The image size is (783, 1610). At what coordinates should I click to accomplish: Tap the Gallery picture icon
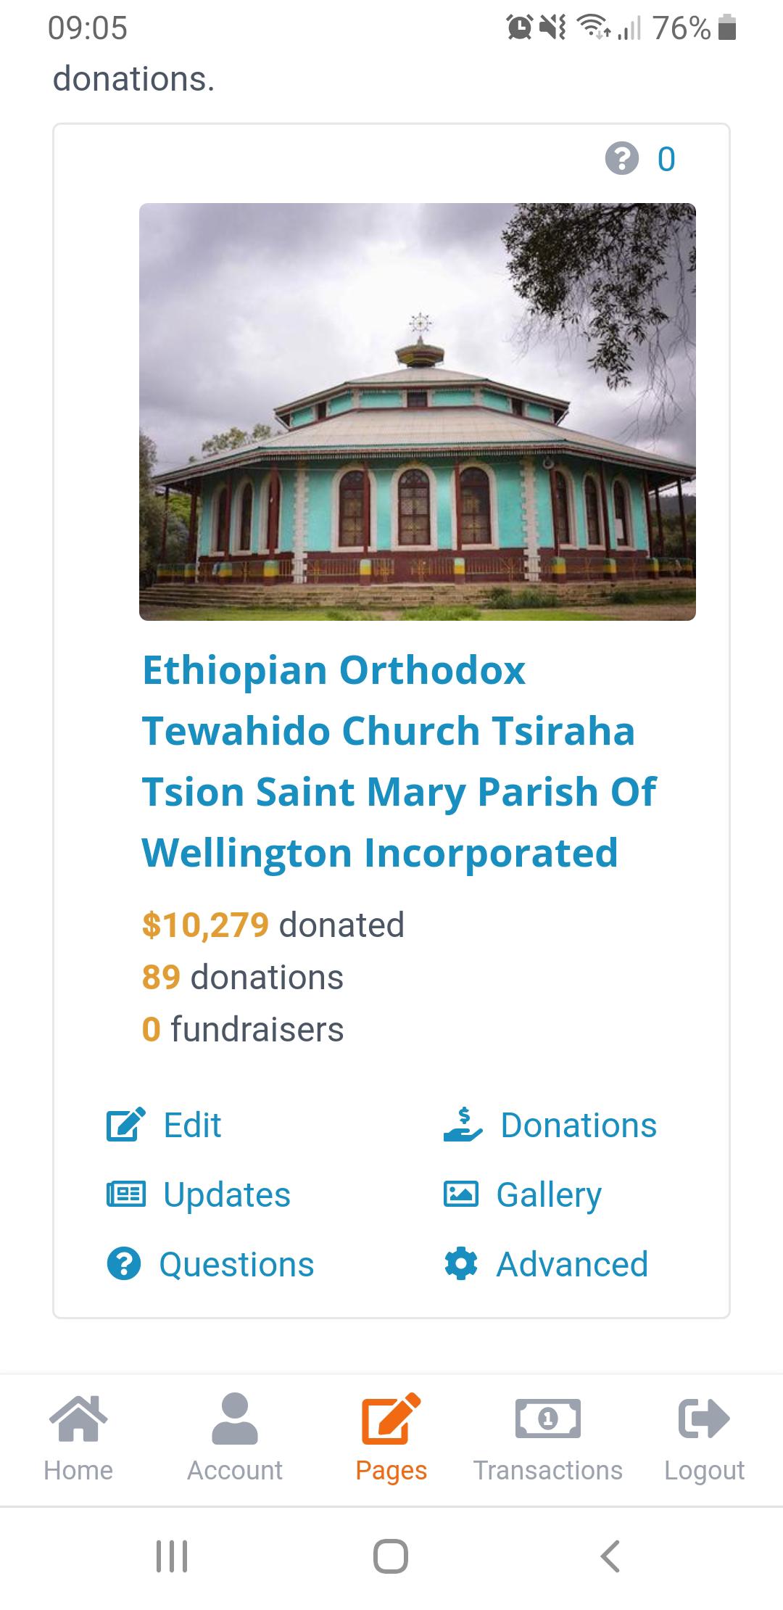(x=460, y=1194)
